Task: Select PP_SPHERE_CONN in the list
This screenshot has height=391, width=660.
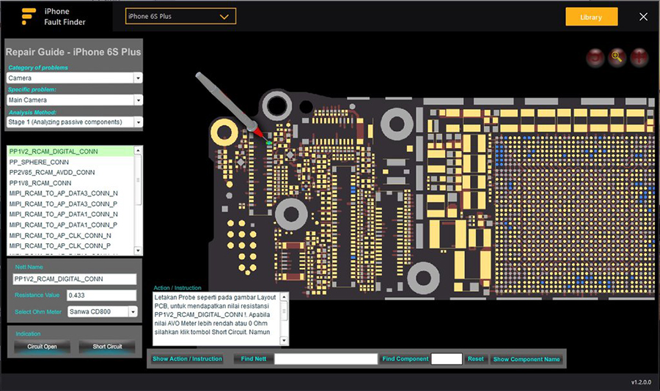Action: pyautogui.click(x=70, y=162)
